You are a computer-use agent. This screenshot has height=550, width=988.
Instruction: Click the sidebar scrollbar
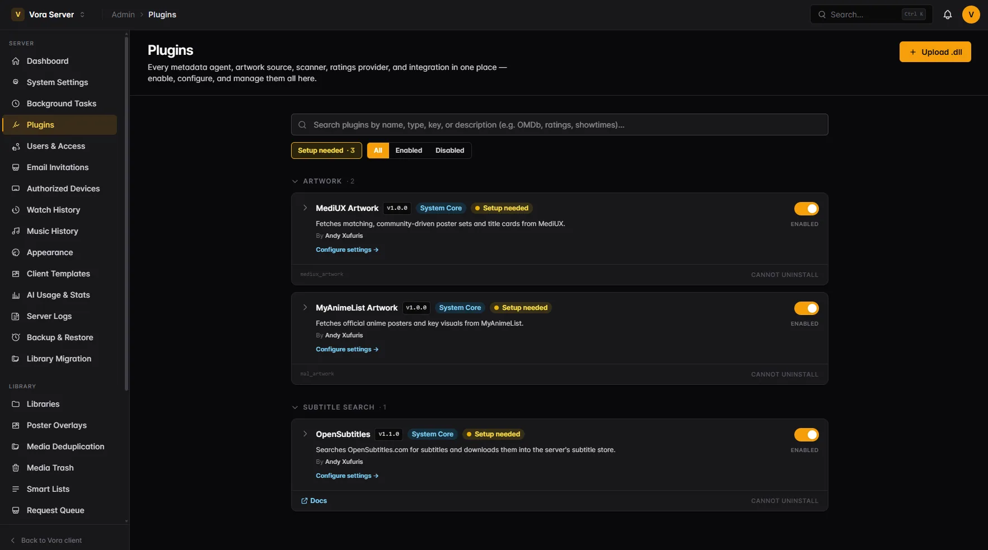tap(127, 214)
